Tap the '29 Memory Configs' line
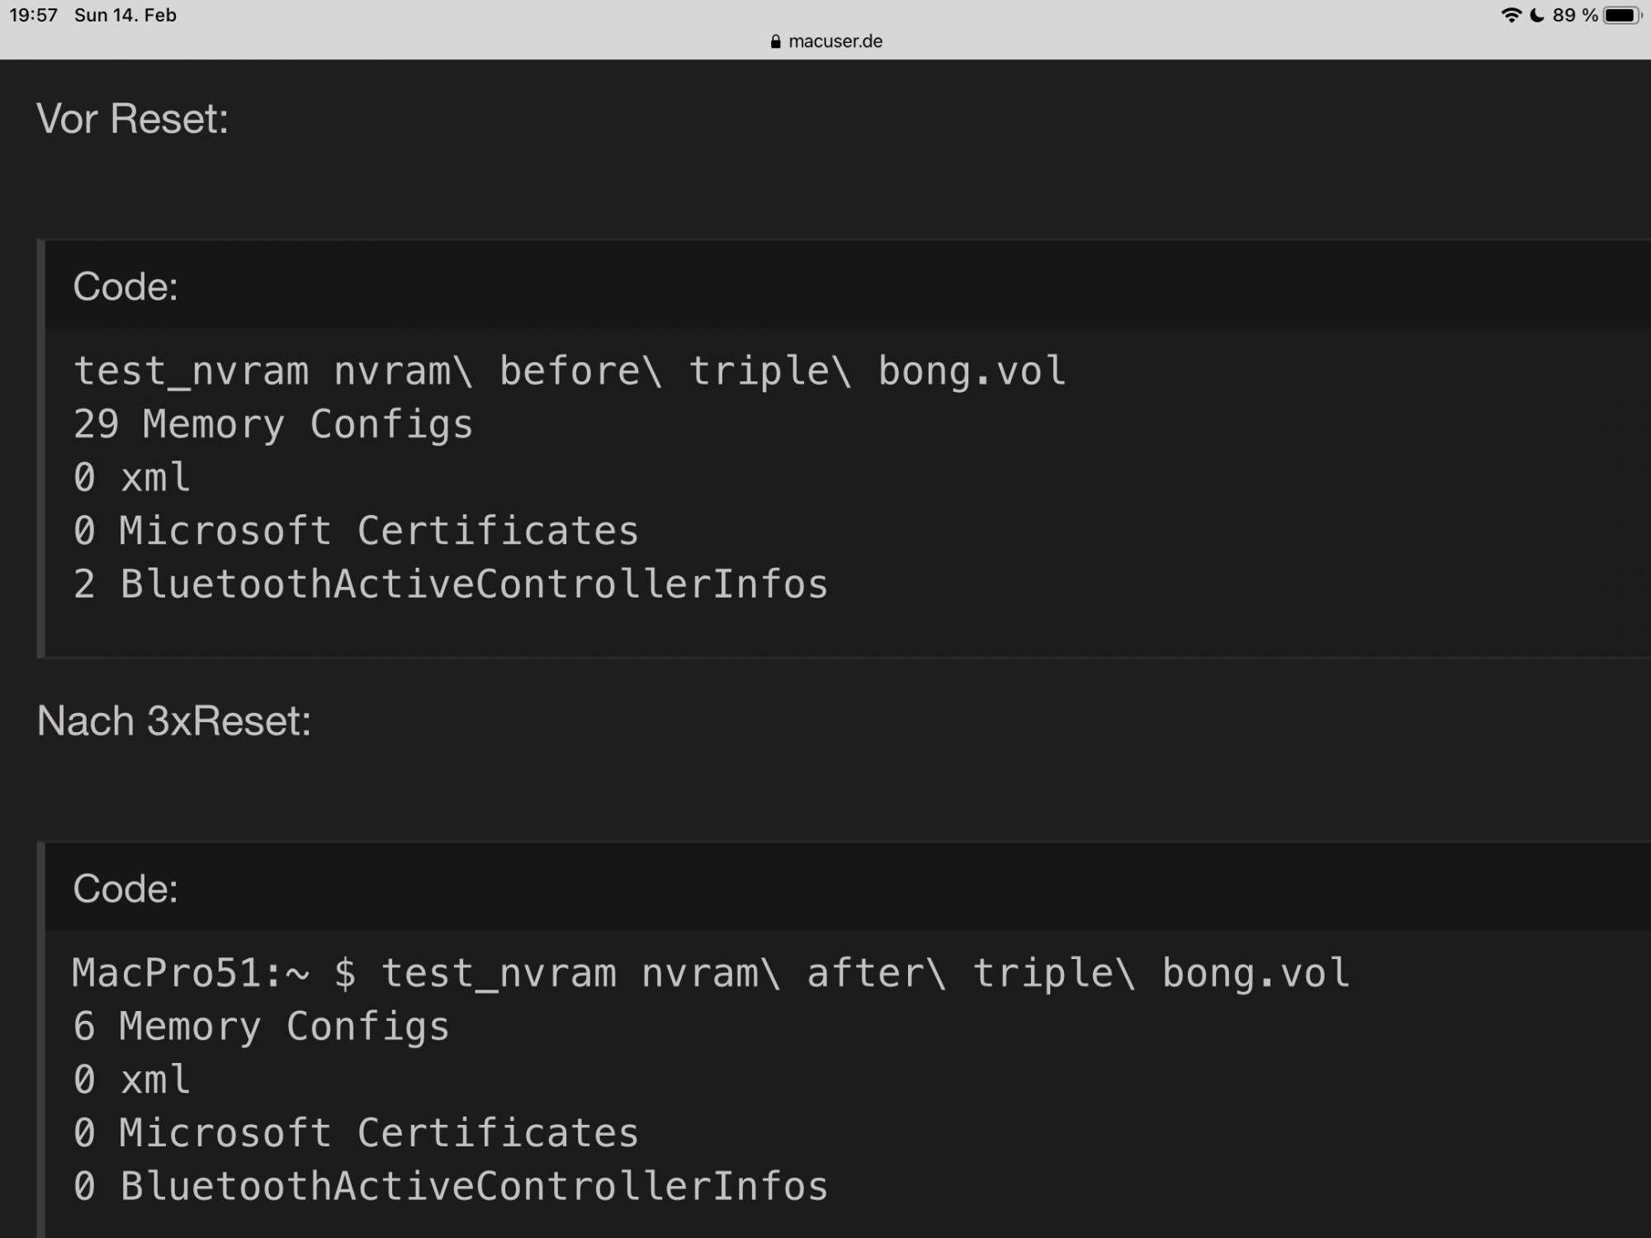Image resolution: width=1651 pixels, height=1238 pixels. [272, 424]
